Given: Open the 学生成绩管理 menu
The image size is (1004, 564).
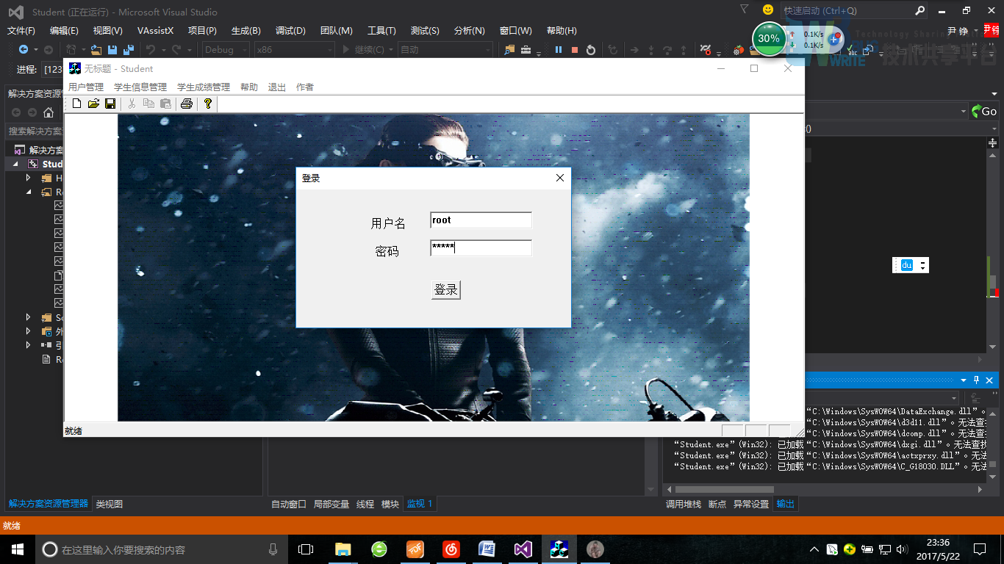Looking at the screenshot, I should coord(204,87).
